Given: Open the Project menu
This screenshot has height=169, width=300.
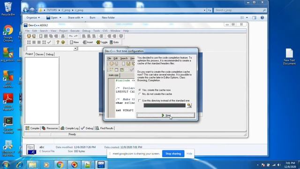Looking at the screenshot, I should tap(63, 31).
